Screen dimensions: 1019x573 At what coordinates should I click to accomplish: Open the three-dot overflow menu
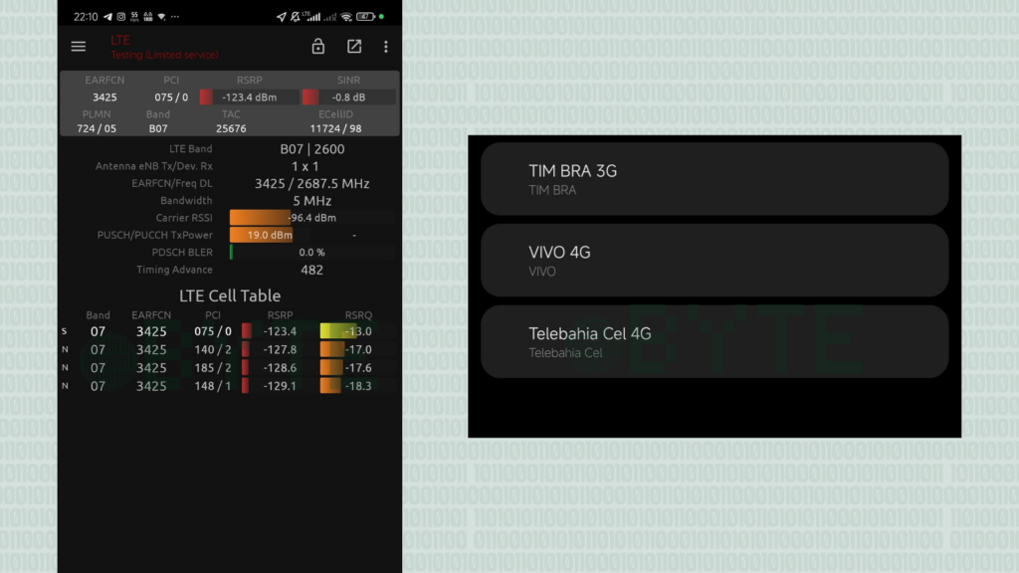pos(386,46)
